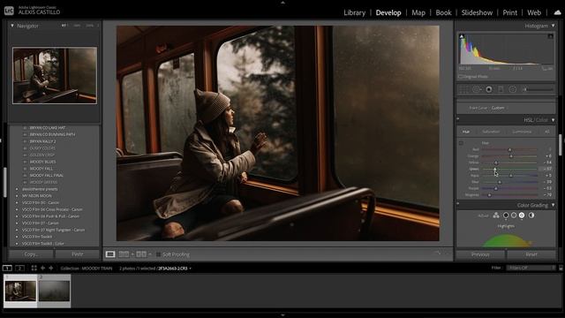The height and width of the screenshot is (318, 565).
Task: Select Color Grading Shadows circle icon
Action: (506, 216)
